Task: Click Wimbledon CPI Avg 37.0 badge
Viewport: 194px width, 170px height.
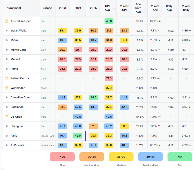Action: coord(109,88)
